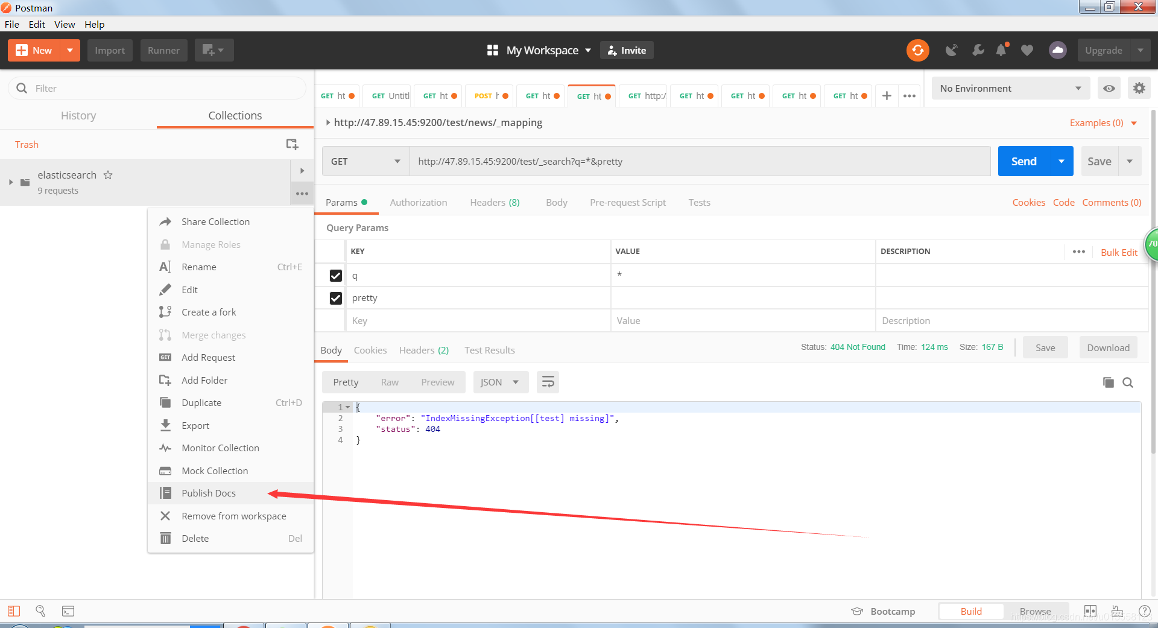The width and height of the screenshot is (1158, 628).
Task: Copy response body to clipboard
Action: 1108,382
